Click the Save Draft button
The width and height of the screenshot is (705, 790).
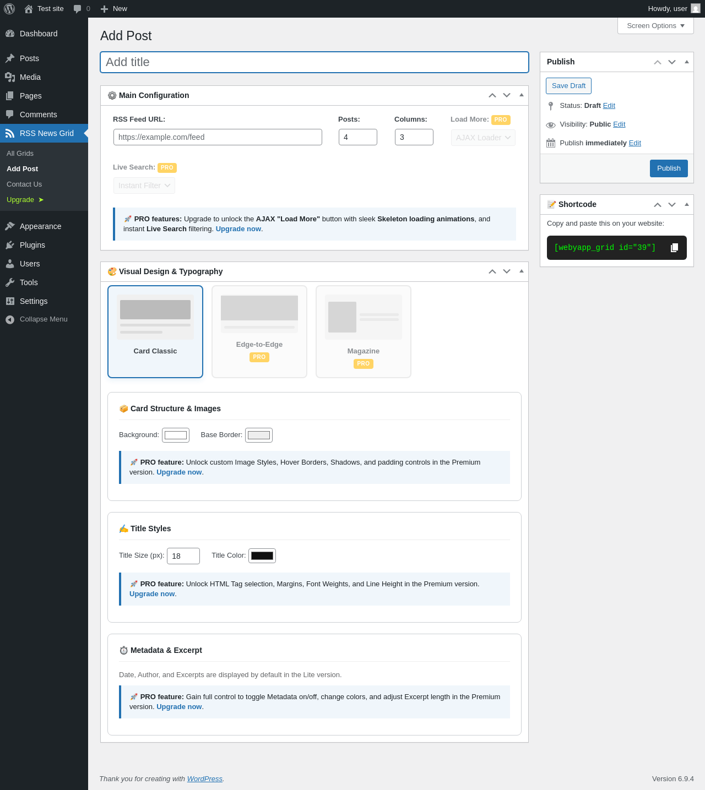point(568,86)
